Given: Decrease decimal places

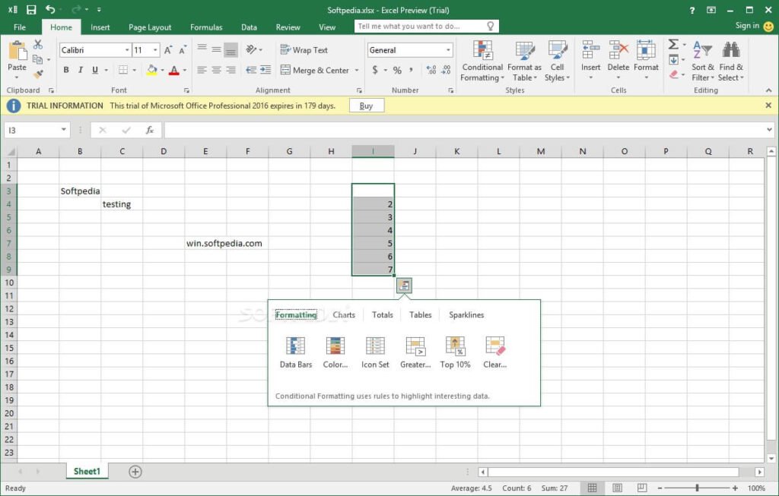Looking at the screenshot, I should (446, 70).
